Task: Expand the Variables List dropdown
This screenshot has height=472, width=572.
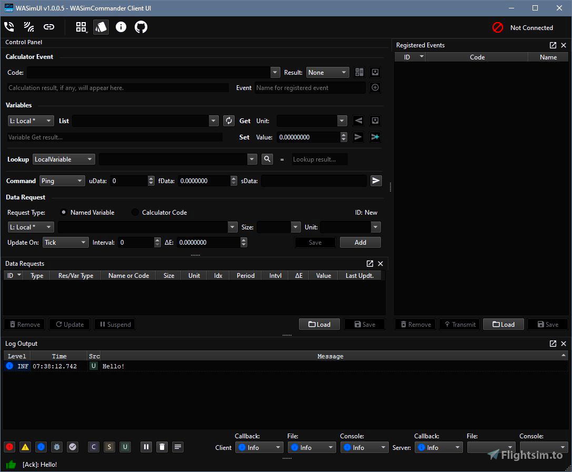Action: click(x=214, y=120)
